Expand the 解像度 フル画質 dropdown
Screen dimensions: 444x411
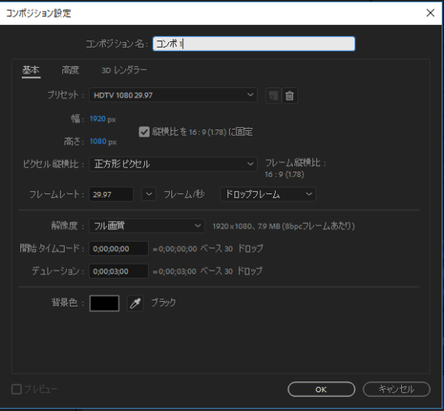tap(146, 226)
